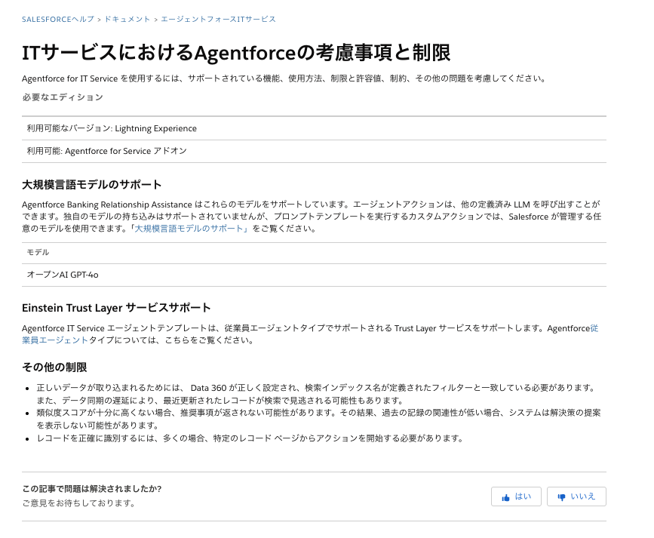Viewport: 654px width, 538px height.
Task: Click the 大規模言語モデルのサポート section heading
Action: [x=92, y=184]
